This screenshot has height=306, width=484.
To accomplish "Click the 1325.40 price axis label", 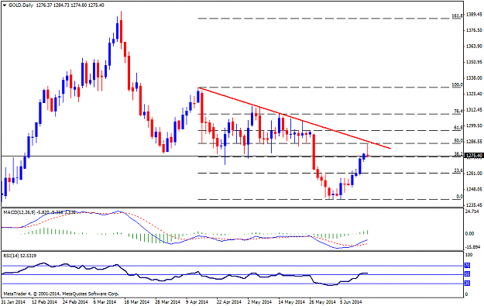I will [x=474, y=94].
